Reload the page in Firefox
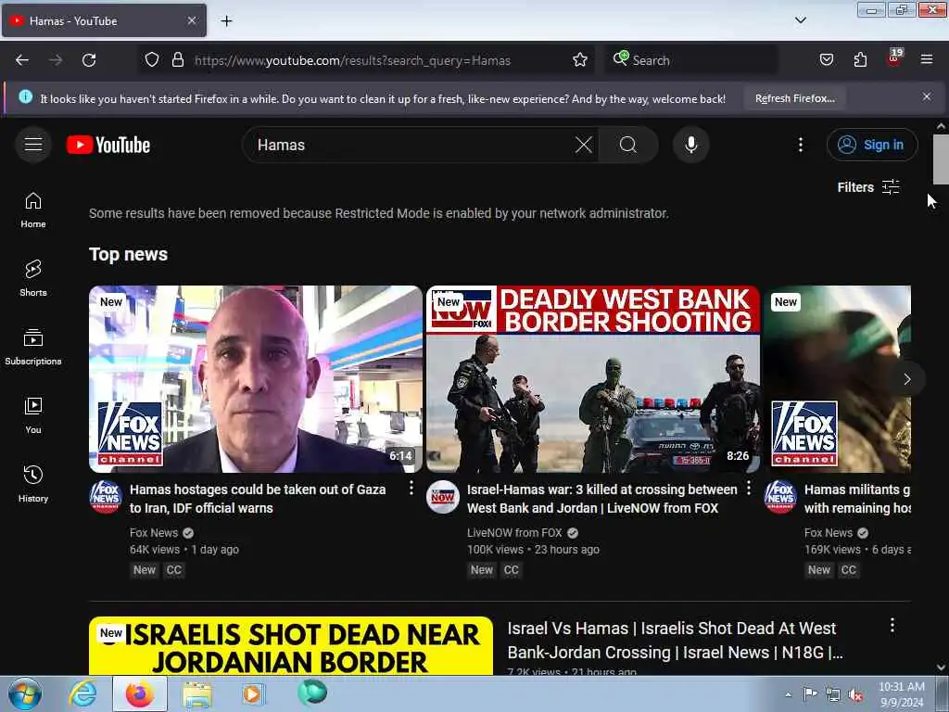The image size is (949, 712). tap(89, 60)
